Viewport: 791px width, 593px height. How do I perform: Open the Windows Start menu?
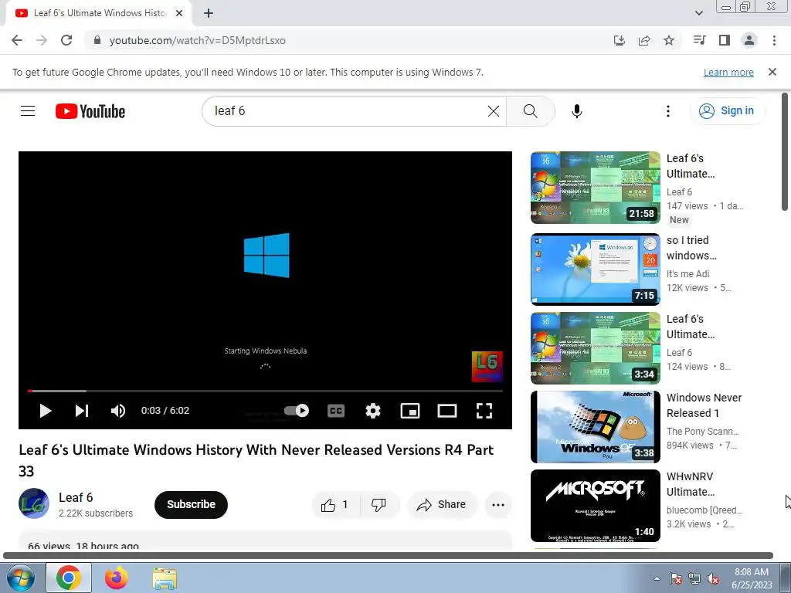(x=20, y=578)
